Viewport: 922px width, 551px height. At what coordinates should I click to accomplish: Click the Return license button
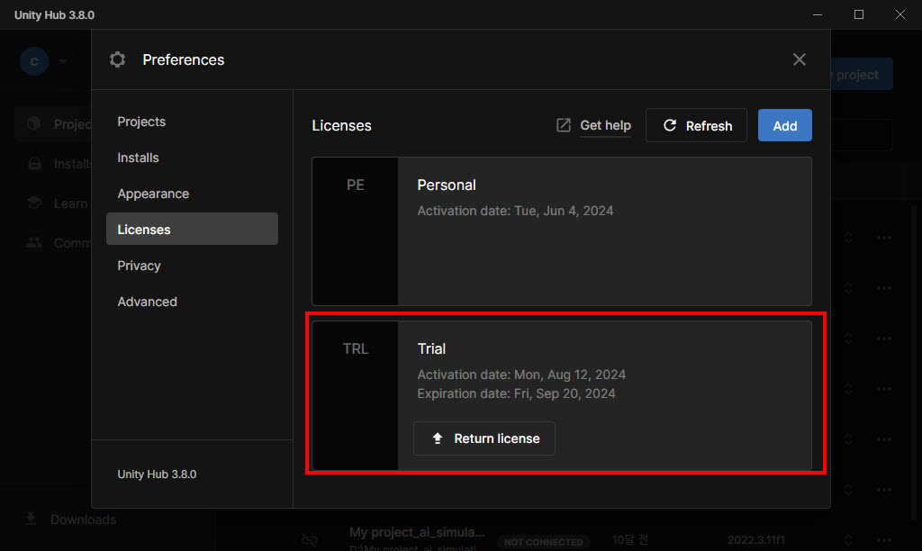pyautogui.click(x=484, y=438)
